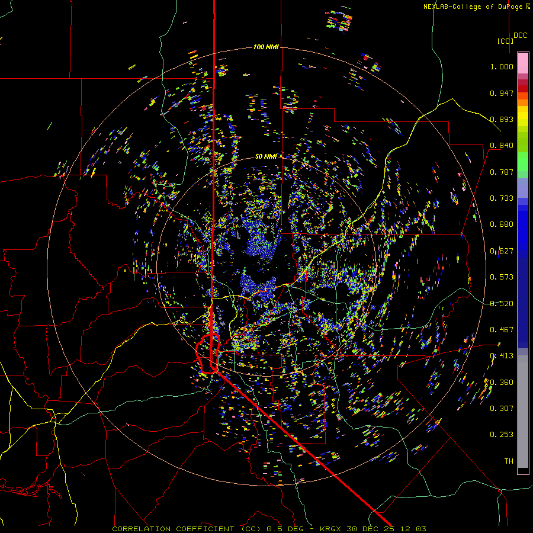Select the 0.360 scale value
533x533 pixels.
[x=502, y=383]
